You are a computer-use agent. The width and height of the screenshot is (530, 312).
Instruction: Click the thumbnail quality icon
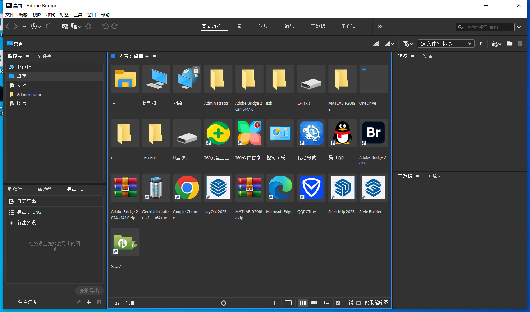click(376, 43)
